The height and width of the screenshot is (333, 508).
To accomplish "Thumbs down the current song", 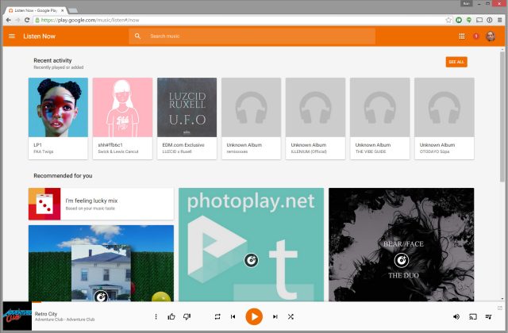I will [x=187, y=316].
